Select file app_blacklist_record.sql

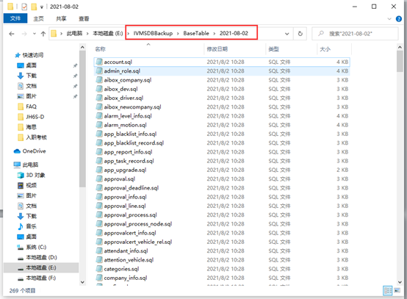coord(134,143)
